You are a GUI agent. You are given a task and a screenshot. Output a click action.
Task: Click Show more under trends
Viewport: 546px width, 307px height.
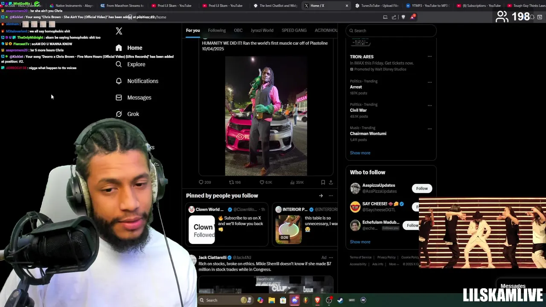coord(360,153)
